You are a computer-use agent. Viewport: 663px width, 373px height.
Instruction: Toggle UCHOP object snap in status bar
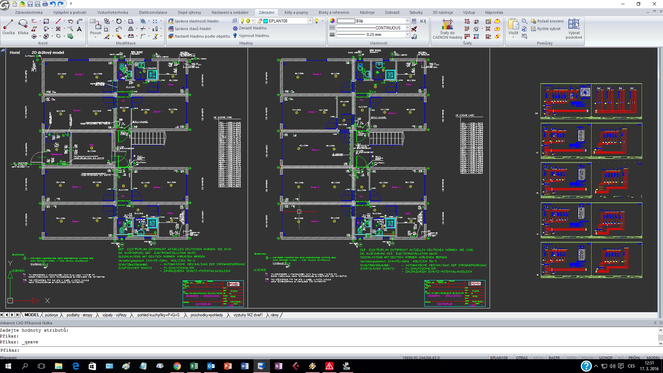(606, 358)
